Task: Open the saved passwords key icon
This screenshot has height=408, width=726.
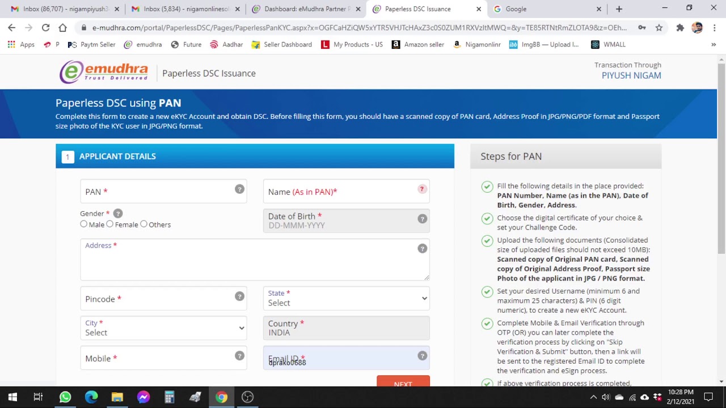Action: [641, 27]
